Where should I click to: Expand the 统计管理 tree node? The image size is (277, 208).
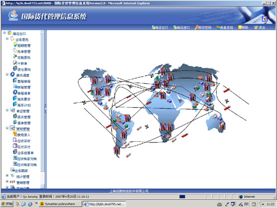(x=7, y=176)
